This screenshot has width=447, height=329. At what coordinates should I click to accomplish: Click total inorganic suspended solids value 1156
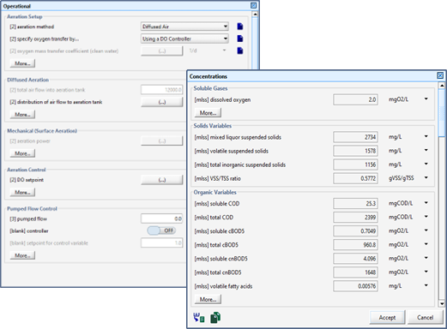click(355, 164)
